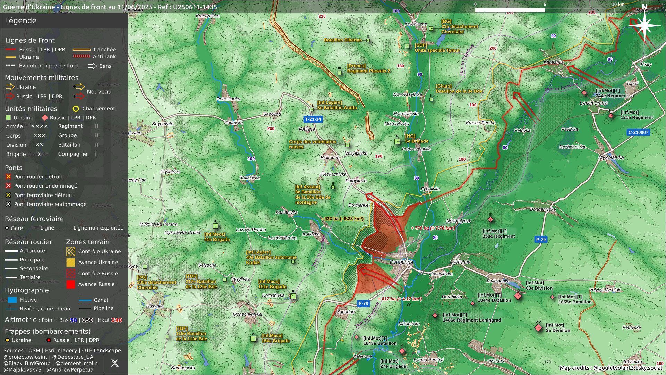
Task: Click the +776 ha area annotation
Action: 433,228
